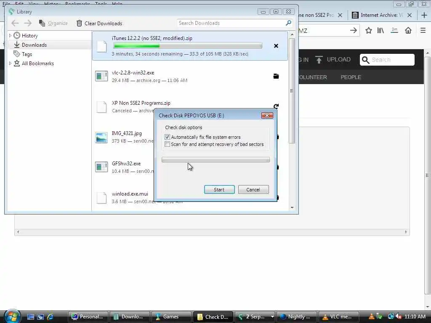The width and height of the screenshot is (431, 323).
Task: Expand the All Bookmarks tree item
Action: pos(10,64)
